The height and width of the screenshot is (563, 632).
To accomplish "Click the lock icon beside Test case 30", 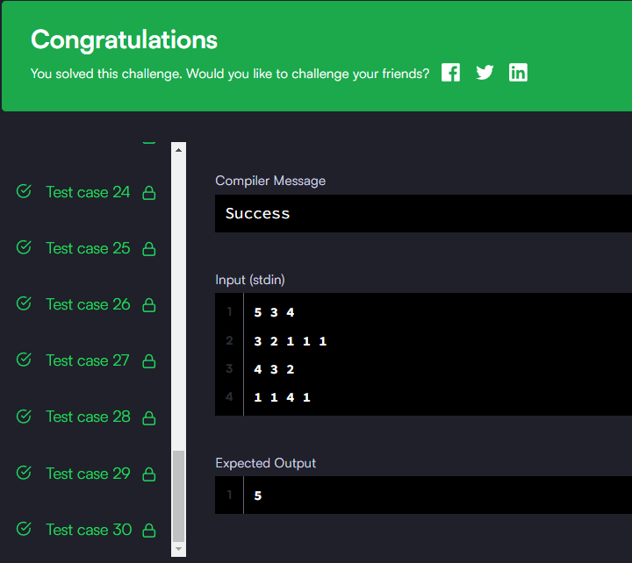I will tap(149, 531).
